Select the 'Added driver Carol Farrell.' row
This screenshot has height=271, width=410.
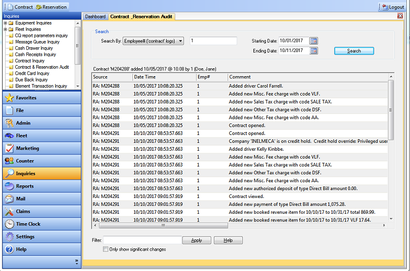click(x=240, y=86)
